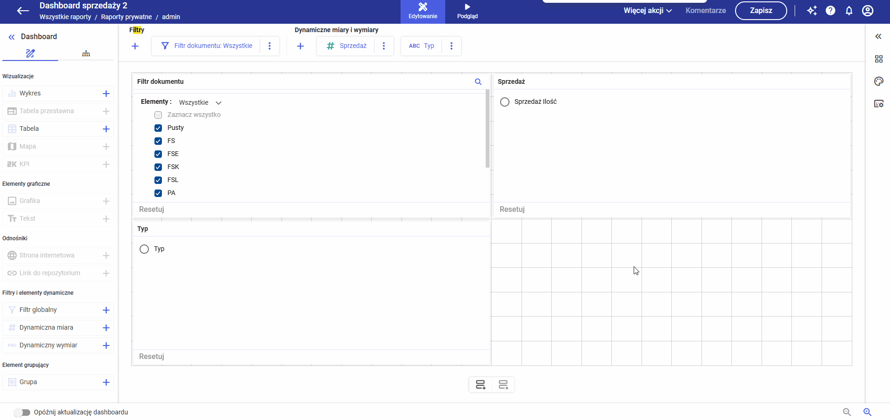Uncheck the FSK checkbox
The image size is (890, 420).
pos(158,167)
